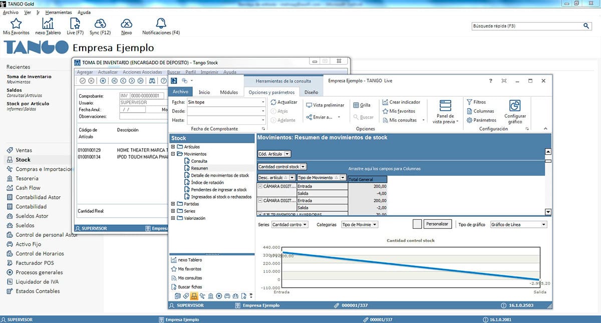This screenshot has height=323, width=601.
Task: Open Mis consultas in Live left pane
Action: (x=186, y=278)
